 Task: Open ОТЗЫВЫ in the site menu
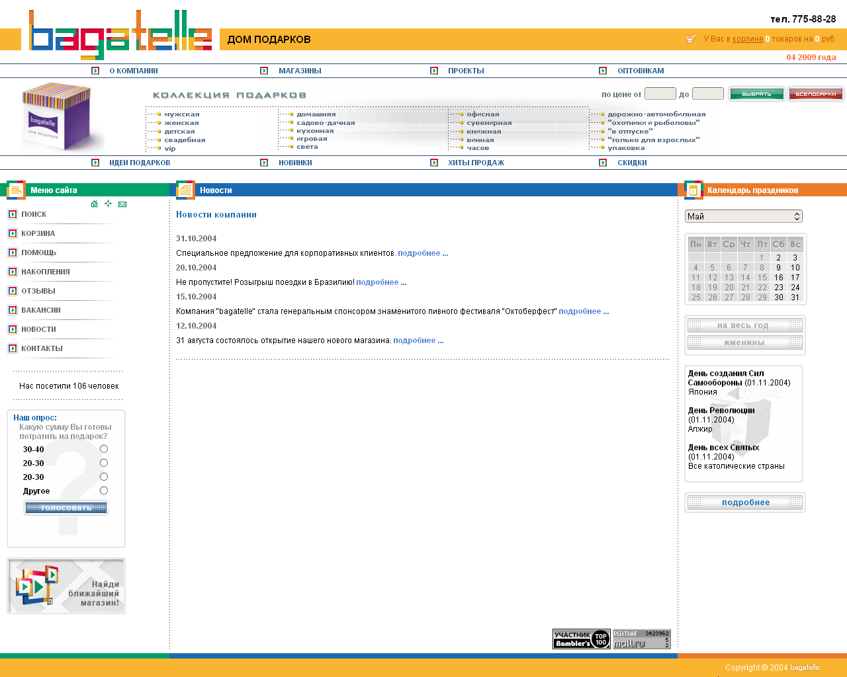point(38,291)
